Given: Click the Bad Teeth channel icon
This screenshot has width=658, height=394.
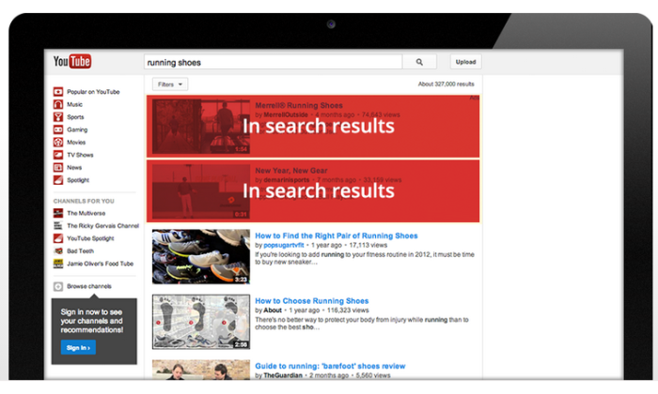Looking at the screenshot, I should [58, 250].
